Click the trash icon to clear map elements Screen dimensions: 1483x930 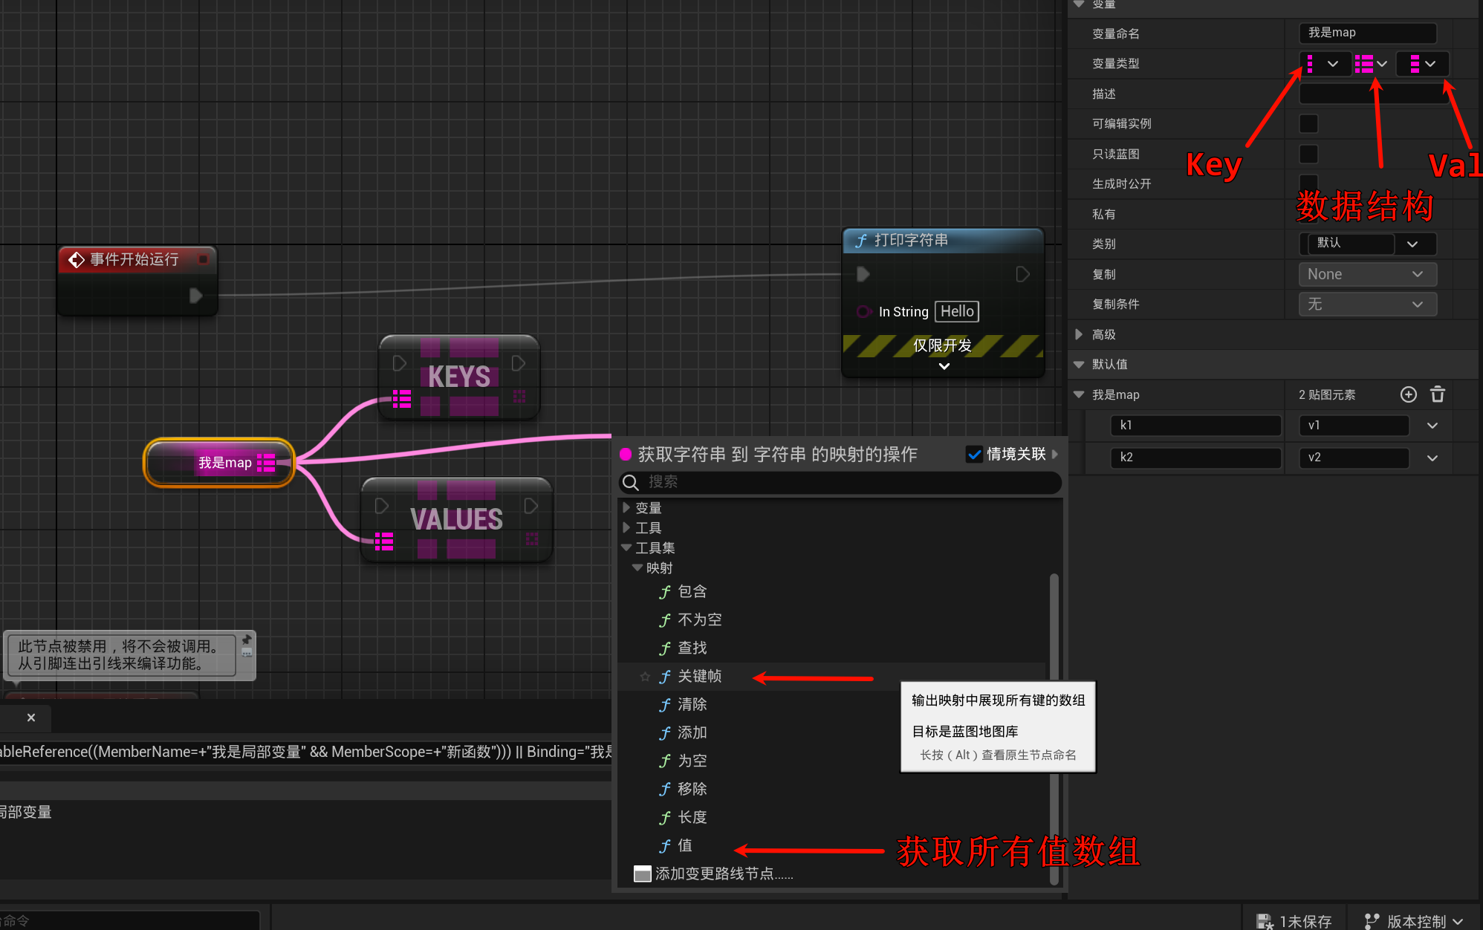click(1438, 394)
